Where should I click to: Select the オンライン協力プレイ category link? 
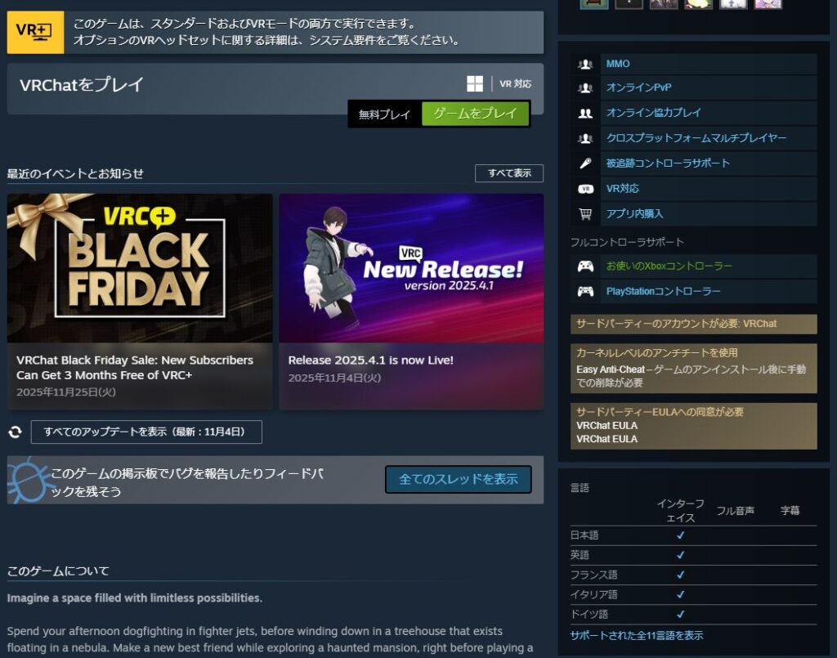(653, 113)
